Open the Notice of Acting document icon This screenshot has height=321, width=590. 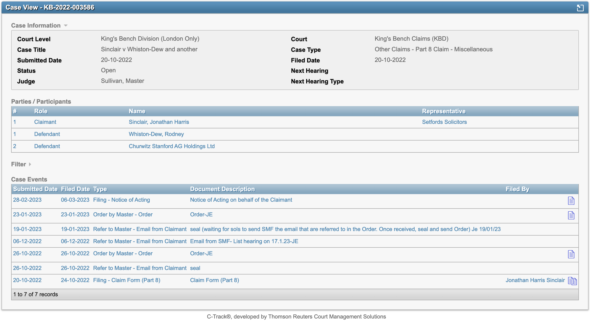coord(571,201)
